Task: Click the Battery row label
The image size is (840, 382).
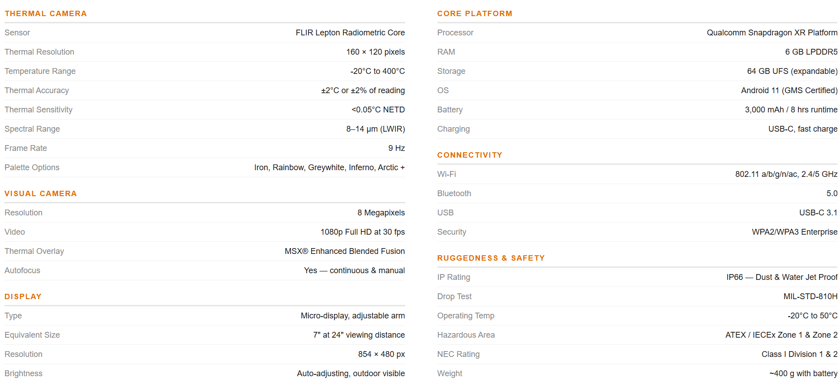Action: point(450,110)
